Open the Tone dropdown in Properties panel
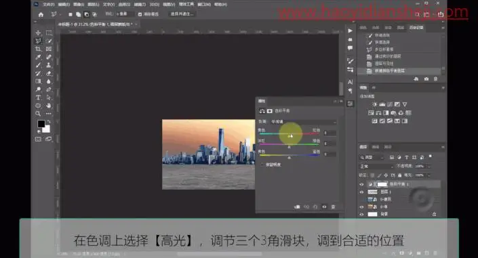This screenshot has height=258, width=478. coord(302,122)
